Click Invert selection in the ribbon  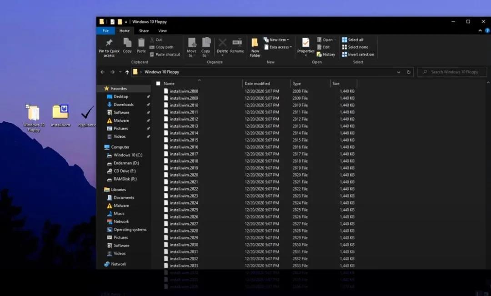[x=358, y=54]
